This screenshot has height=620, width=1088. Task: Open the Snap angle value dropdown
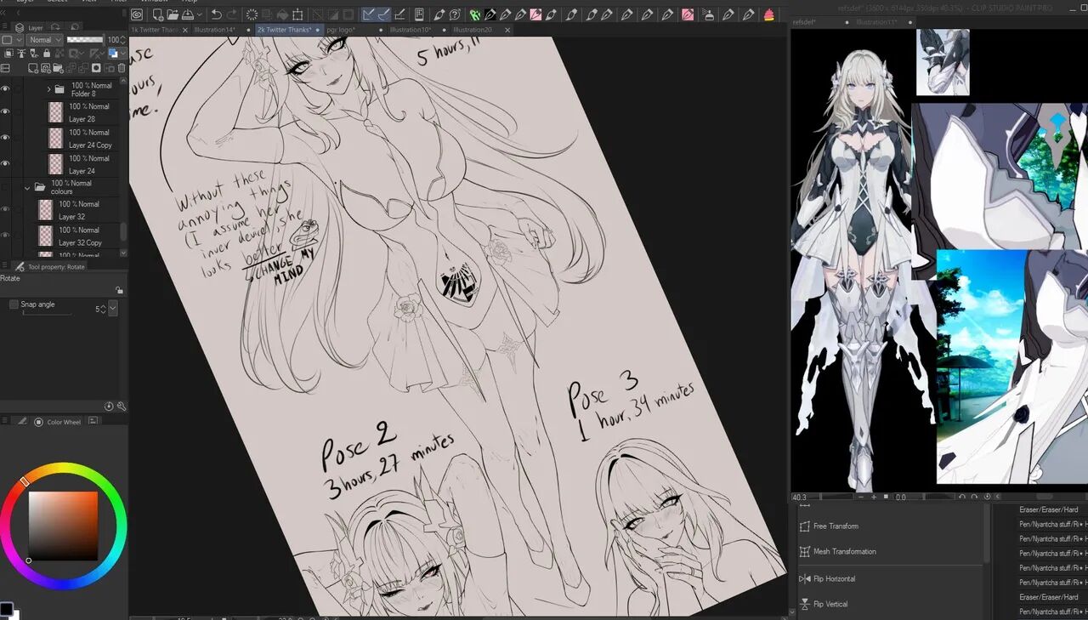click(113, 309)
